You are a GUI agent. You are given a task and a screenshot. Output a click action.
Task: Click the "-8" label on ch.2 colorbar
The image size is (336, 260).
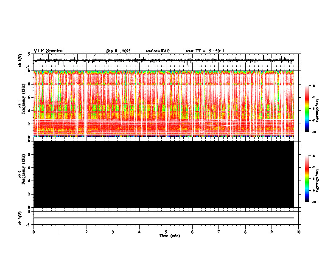313,179
